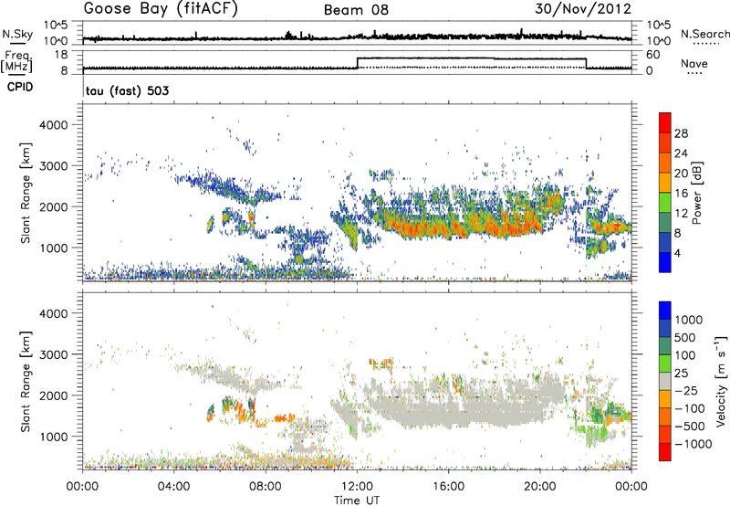Select the '04:00' time tick label

(x=173, y=487)
